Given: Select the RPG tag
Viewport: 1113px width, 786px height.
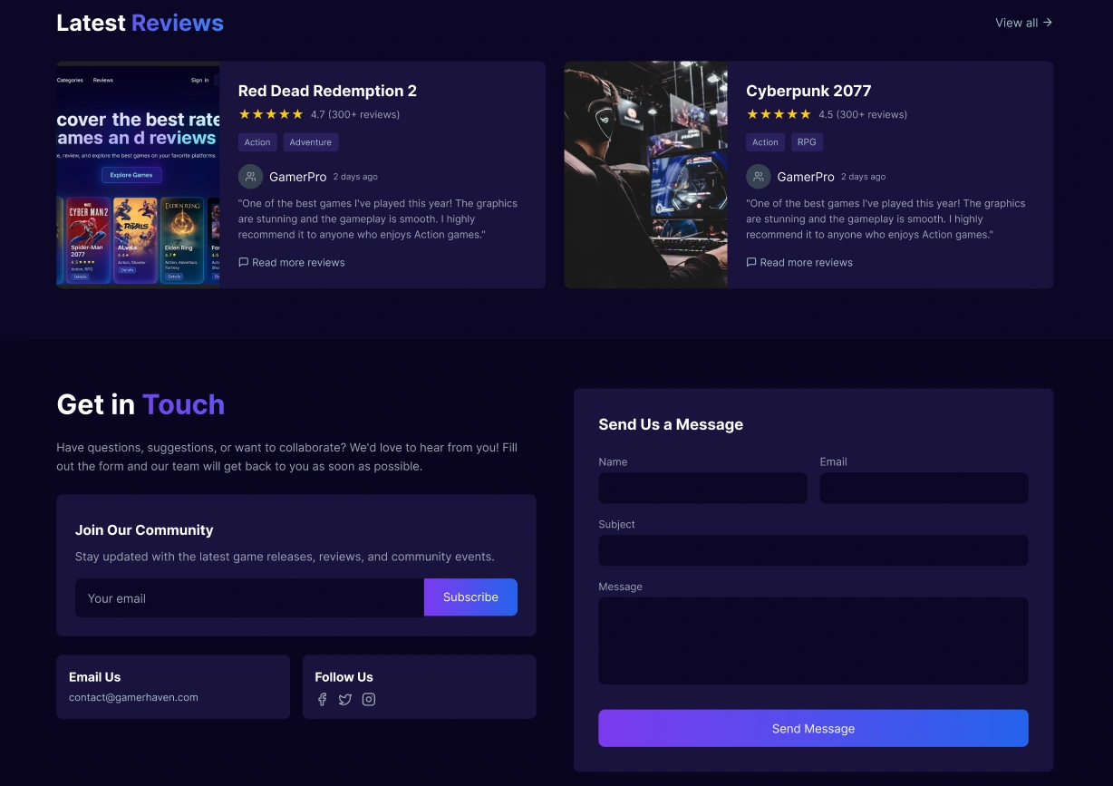Looking at the screenshot, I should coord(807,142).
